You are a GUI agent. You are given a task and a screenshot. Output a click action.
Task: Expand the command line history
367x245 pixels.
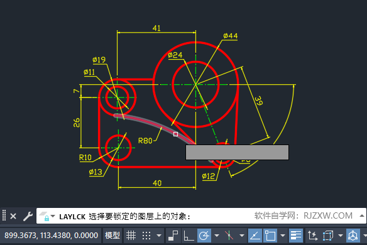[x=361, y=215]
